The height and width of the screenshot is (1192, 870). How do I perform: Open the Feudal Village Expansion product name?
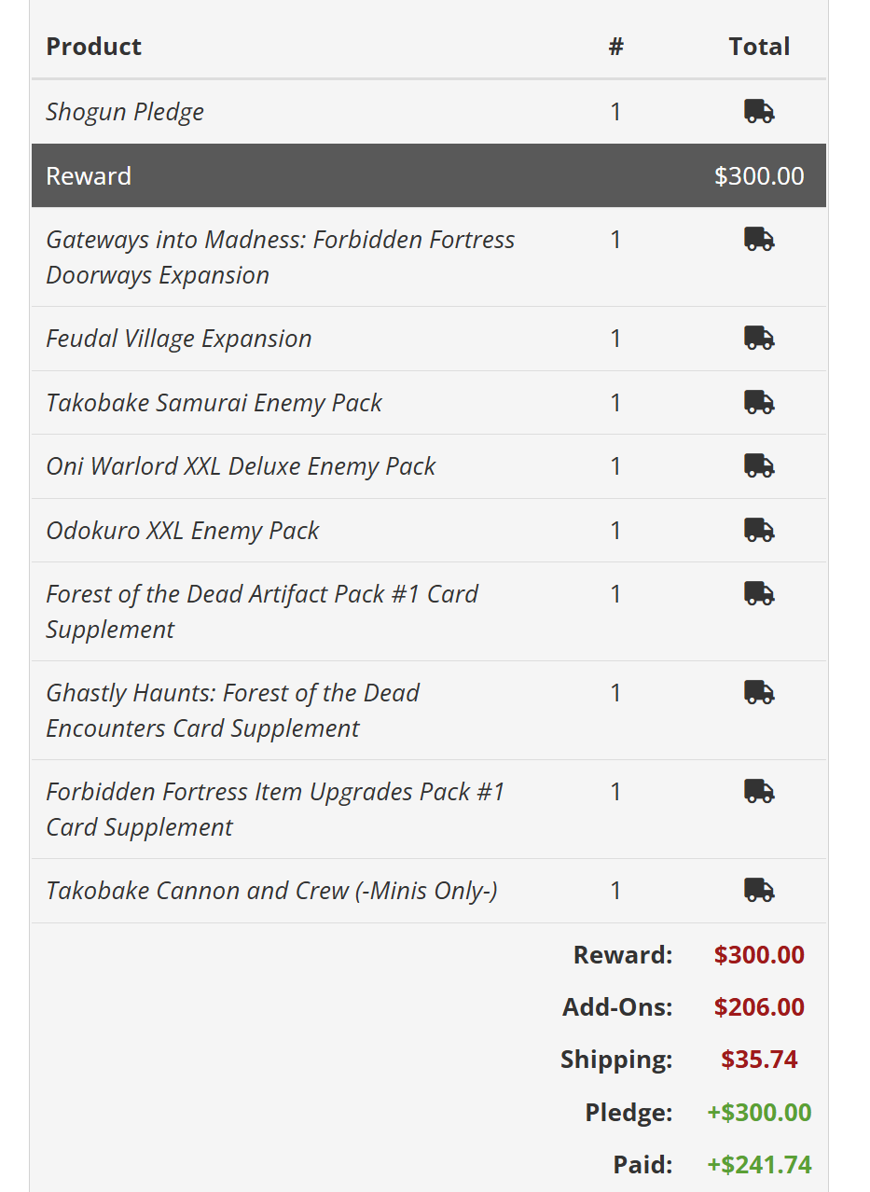point(179,339)
